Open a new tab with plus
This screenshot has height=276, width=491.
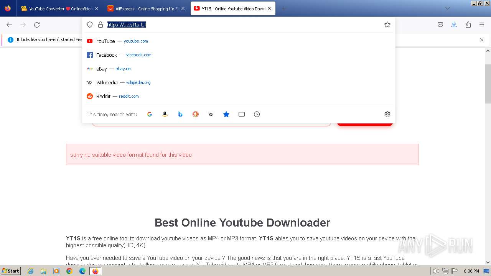(284, 8)
